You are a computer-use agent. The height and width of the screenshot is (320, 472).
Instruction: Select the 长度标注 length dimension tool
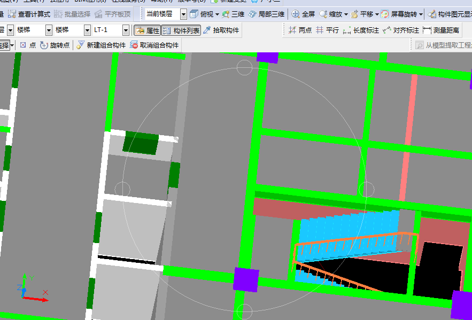361,30
